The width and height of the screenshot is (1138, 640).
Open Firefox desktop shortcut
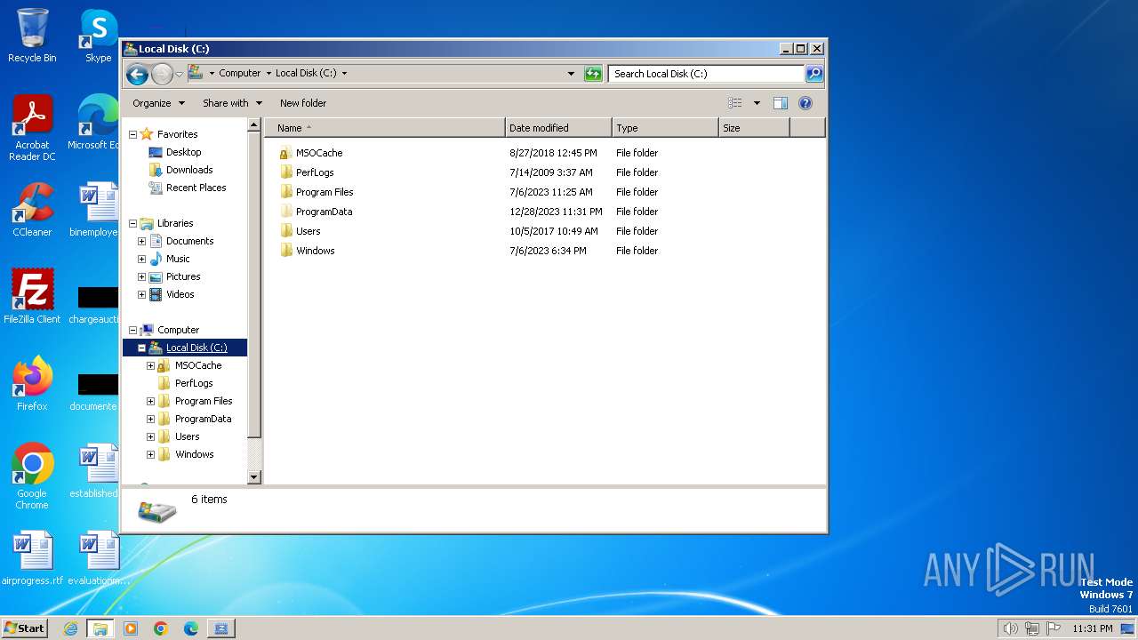(32, 383)
